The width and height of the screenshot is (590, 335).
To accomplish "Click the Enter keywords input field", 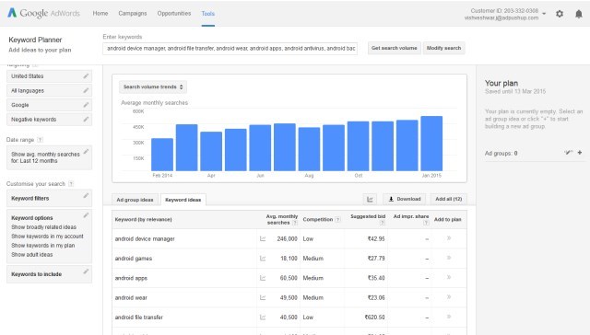I will [x=230, y=49].
